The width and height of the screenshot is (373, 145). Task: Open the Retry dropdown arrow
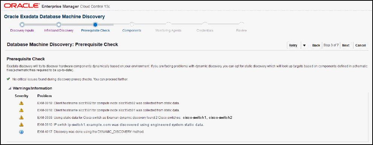point(304,45)
